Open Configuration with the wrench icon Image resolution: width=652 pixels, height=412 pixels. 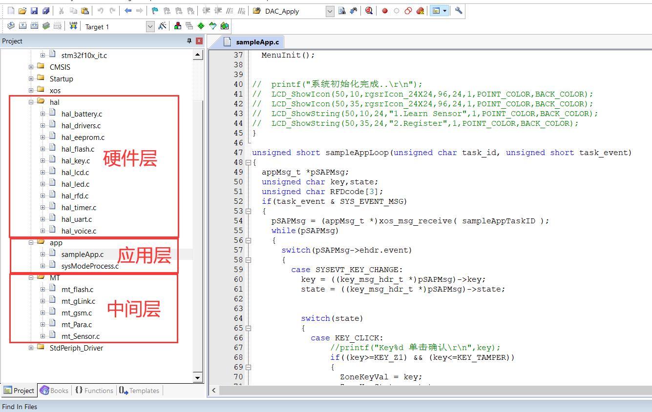[458, 11]
